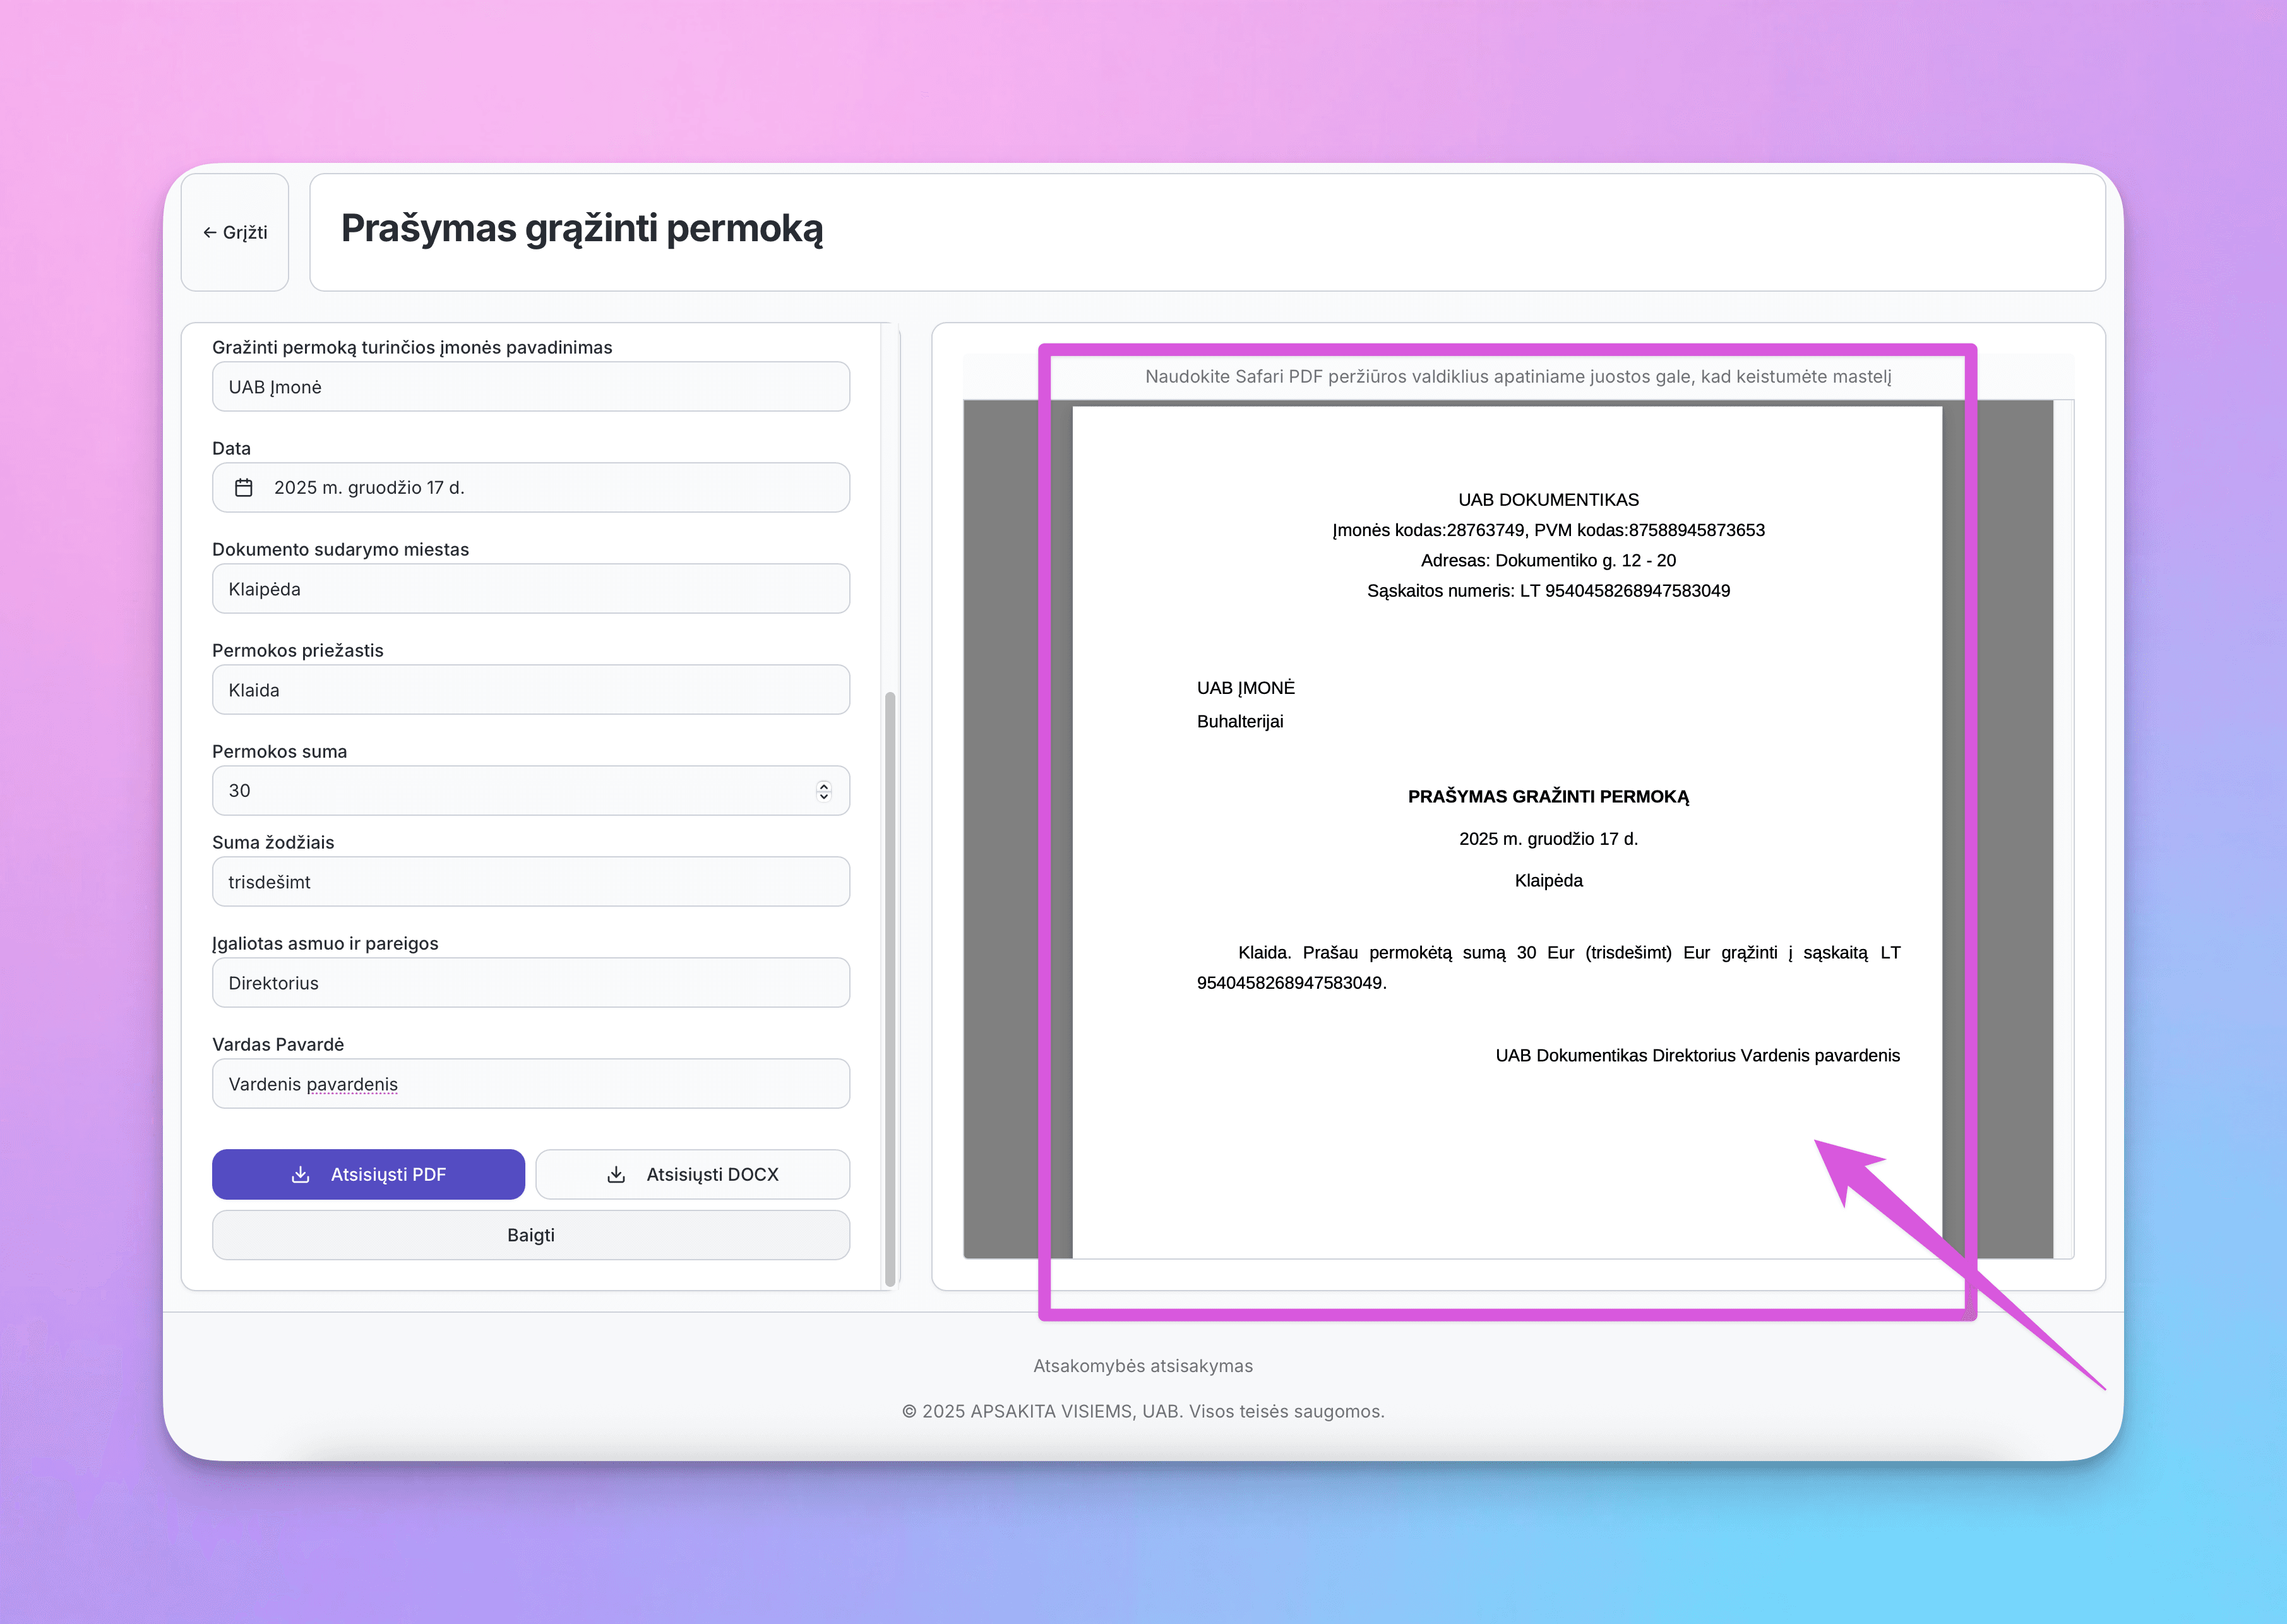Click download icon on Atsisiųsti DOCX
2287x1624 pixels.
pos(616,1174)
